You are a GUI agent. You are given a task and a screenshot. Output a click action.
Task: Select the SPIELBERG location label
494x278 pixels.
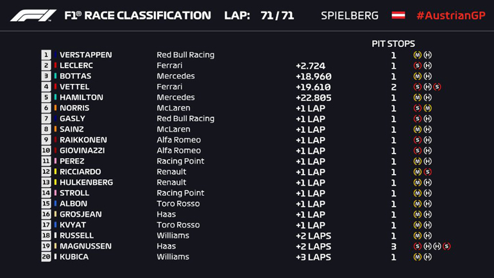pyautogui.click(x=350, y=15)
